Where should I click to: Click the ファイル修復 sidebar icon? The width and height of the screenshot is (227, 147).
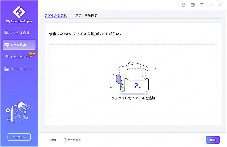pyautogui.click(x=6, y=33)
